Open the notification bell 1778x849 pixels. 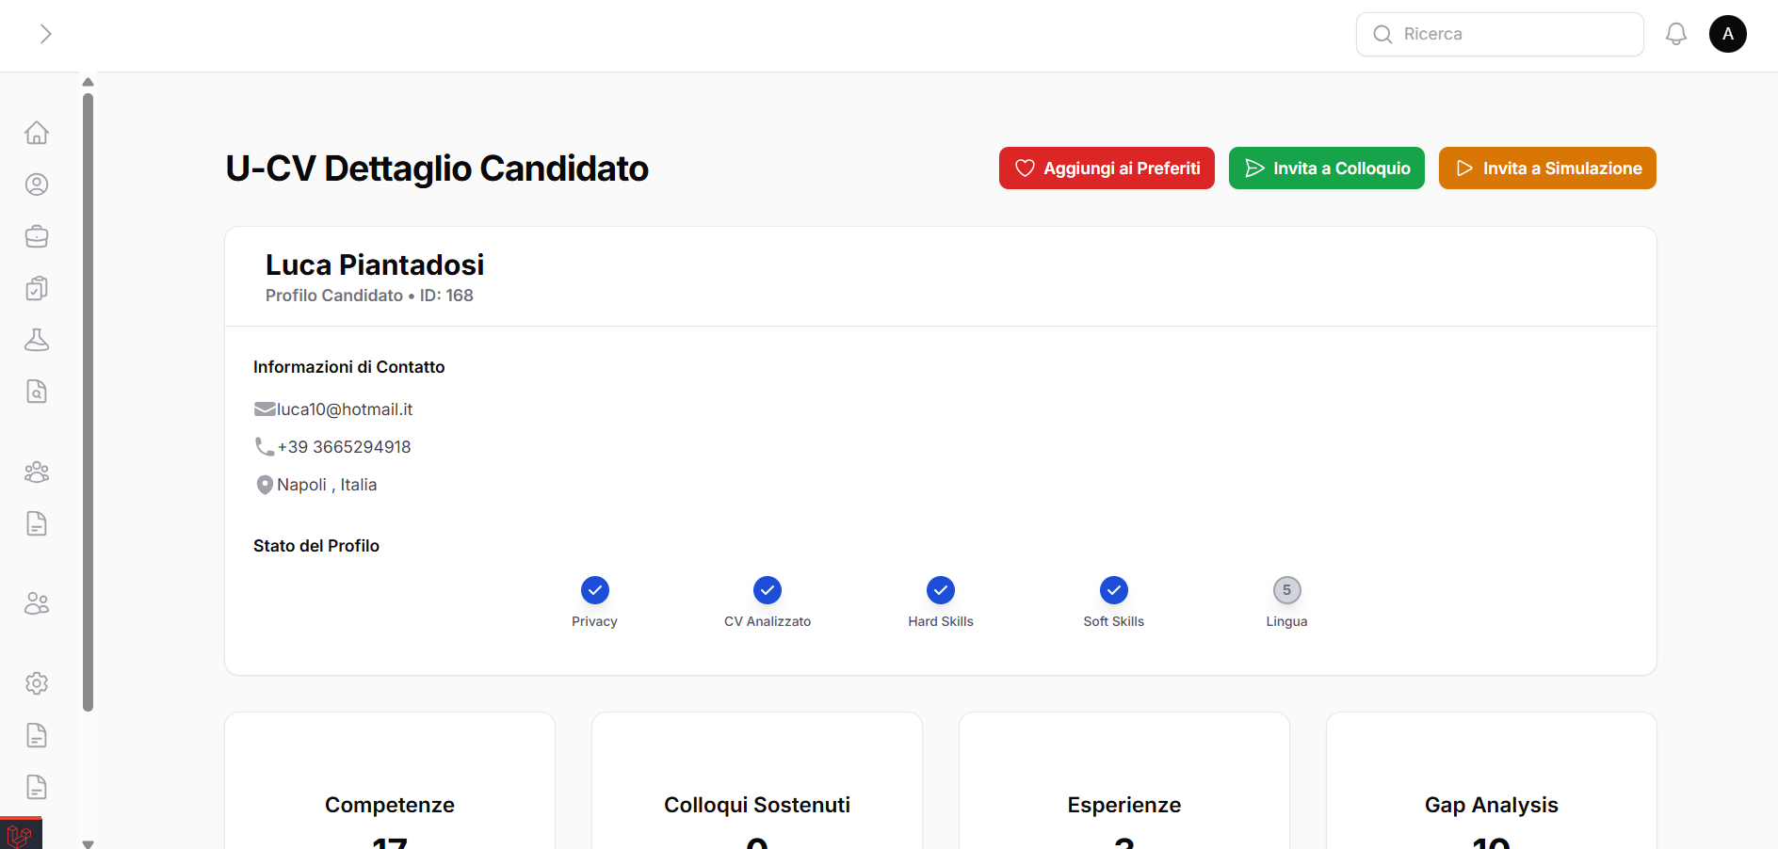point(1676,33)
